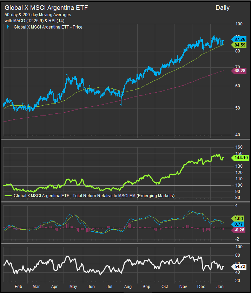Click the green relative return legend line
Screen dimensions: 251x293
(x=8, y=196)
